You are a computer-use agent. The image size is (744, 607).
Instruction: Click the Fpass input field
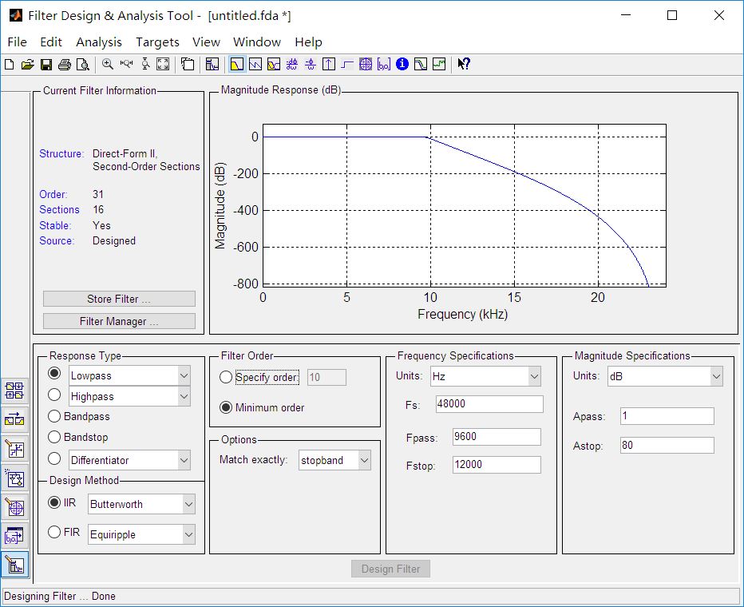click(497, 437)
